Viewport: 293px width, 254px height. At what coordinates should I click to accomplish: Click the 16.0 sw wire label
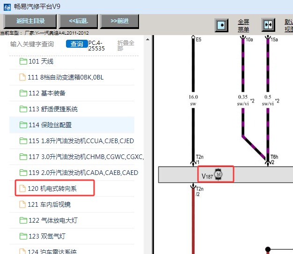(x=193, y=100)
